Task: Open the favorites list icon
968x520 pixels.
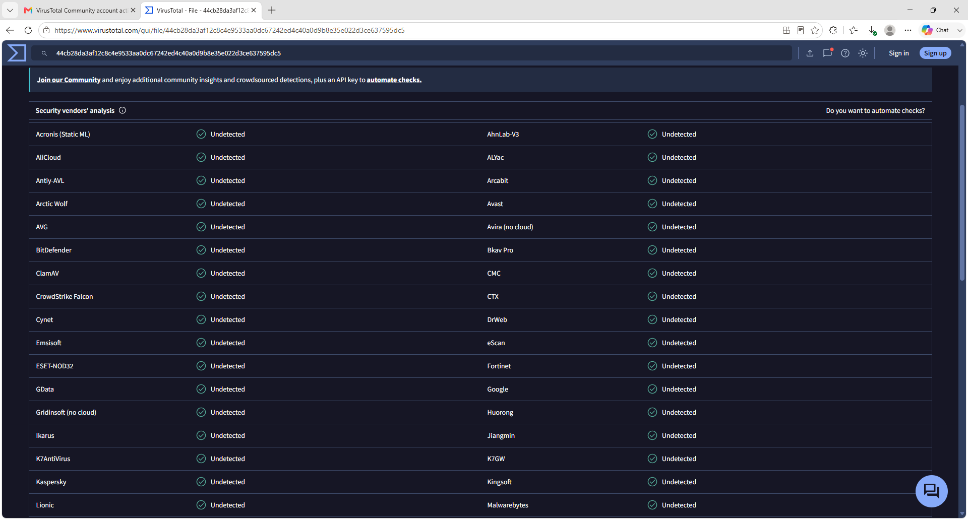Action: click(x=854, y=30)
